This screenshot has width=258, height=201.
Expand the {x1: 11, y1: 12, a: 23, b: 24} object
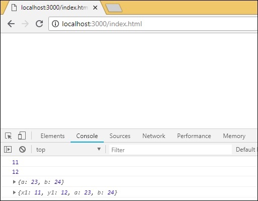(14, 192)
